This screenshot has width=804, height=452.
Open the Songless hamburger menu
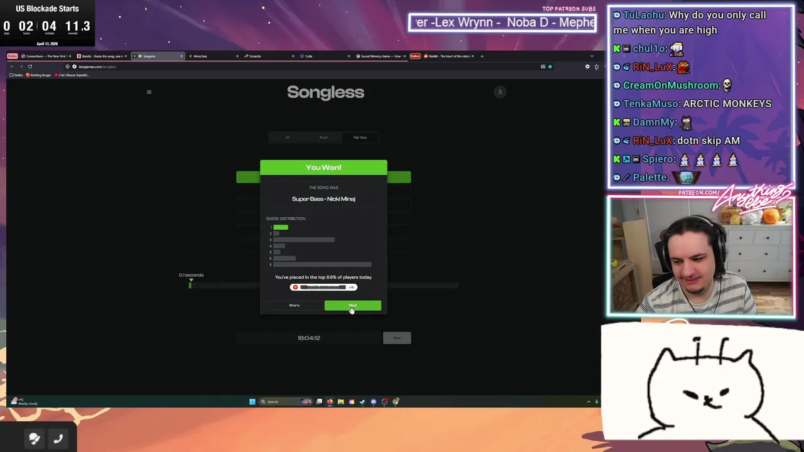tap(149, 92)
